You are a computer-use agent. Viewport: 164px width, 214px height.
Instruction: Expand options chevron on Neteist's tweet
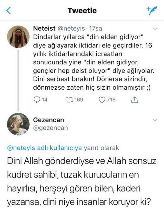(155, 29)
